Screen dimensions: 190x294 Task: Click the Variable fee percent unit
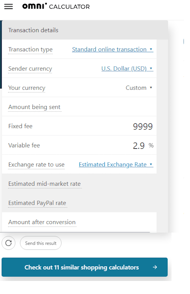click(x=151, y=145)
